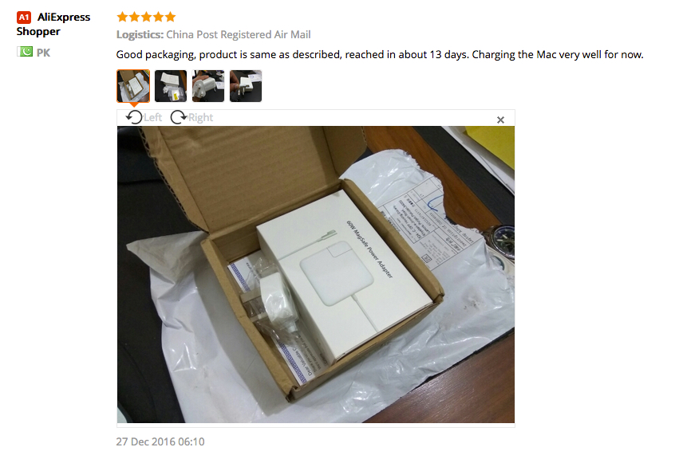The image size is (683, 459).
Task: Click the fifth orange rating star
Action: tap(170, 17)
